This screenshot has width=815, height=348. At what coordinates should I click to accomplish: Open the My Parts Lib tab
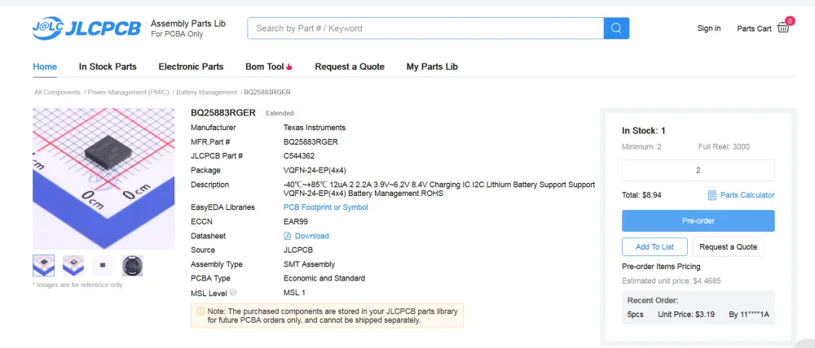[x=432, y=67]
